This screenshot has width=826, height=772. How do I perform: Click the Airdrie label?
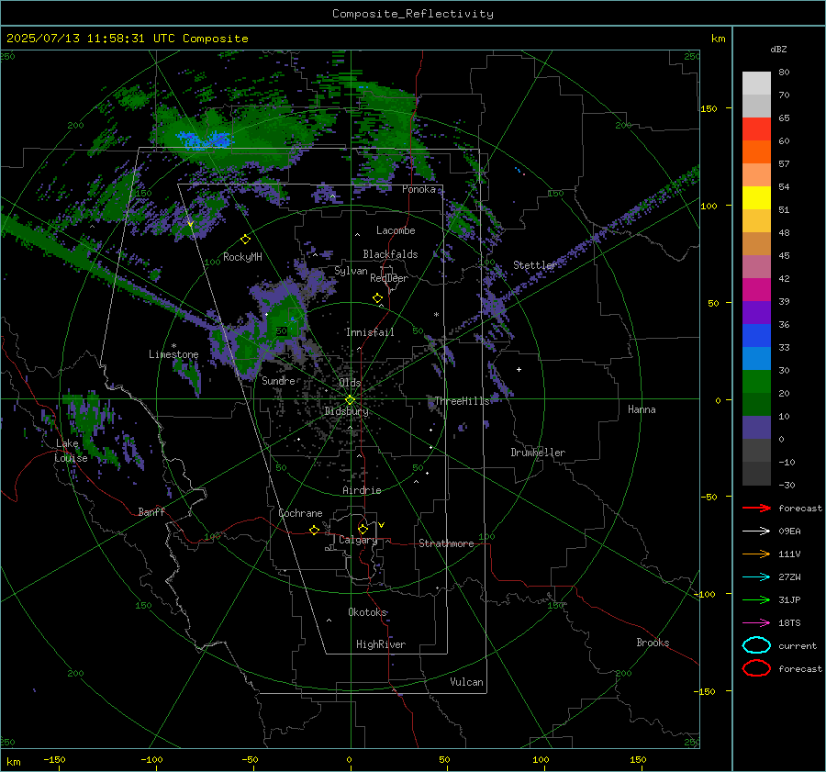[x=362, y=490]
